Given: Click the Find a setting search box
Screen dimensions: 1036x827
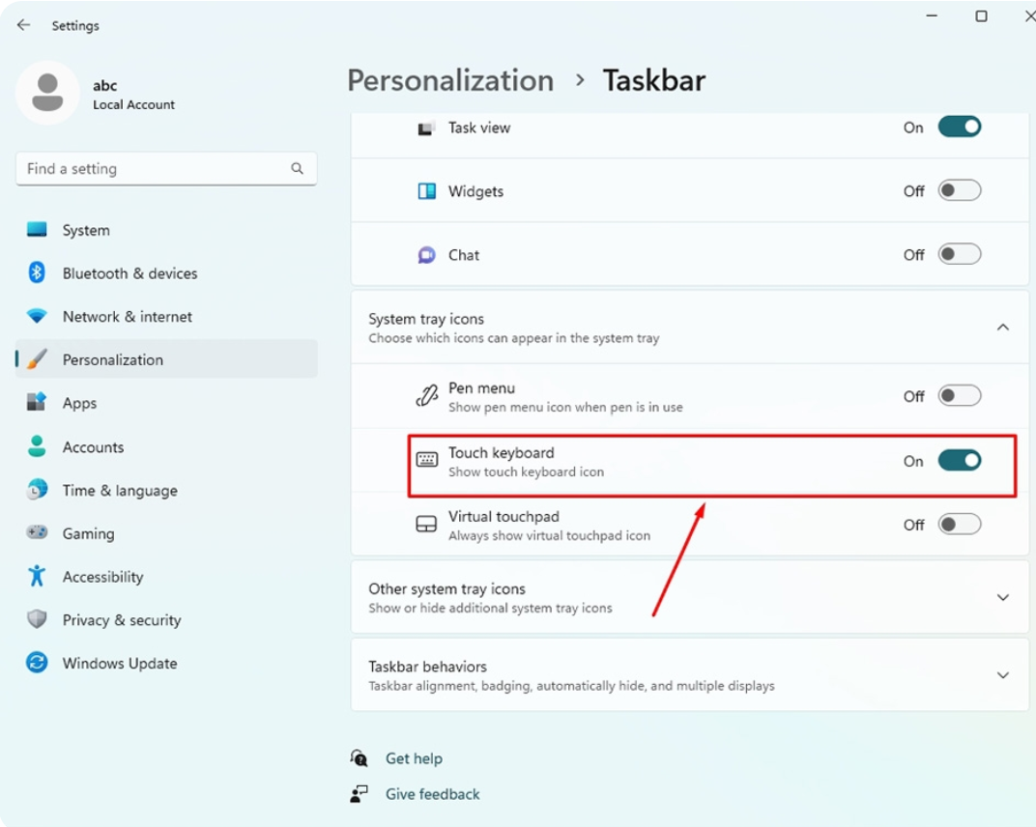Looking at the screenshot, I should pyautogui.click(x=155, y=168).
